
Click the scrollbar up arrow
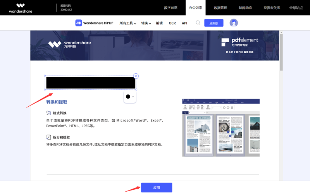tap(281, 32)
